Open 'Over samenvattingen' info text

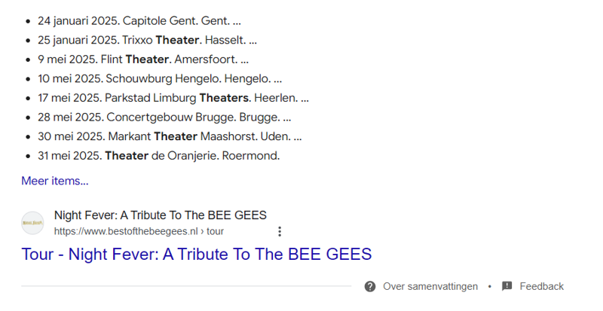[430, 286]
